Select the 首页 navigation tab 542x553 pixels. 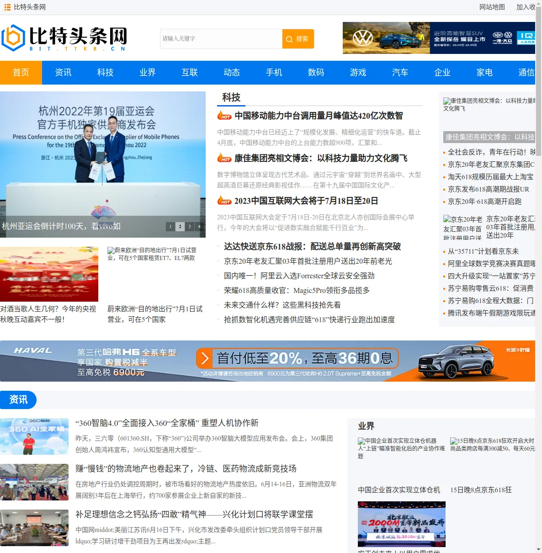click(x=21, y=73)
